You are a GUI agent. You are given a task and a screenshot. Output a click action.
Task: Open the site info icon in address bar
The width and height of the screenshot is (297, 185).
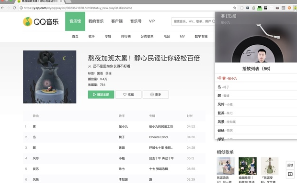tap(21, 8)
